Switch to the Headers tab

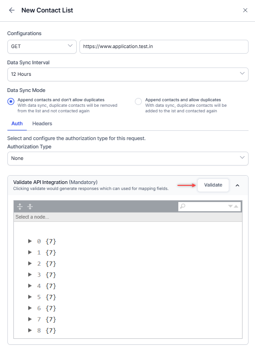tap(42, 123)
